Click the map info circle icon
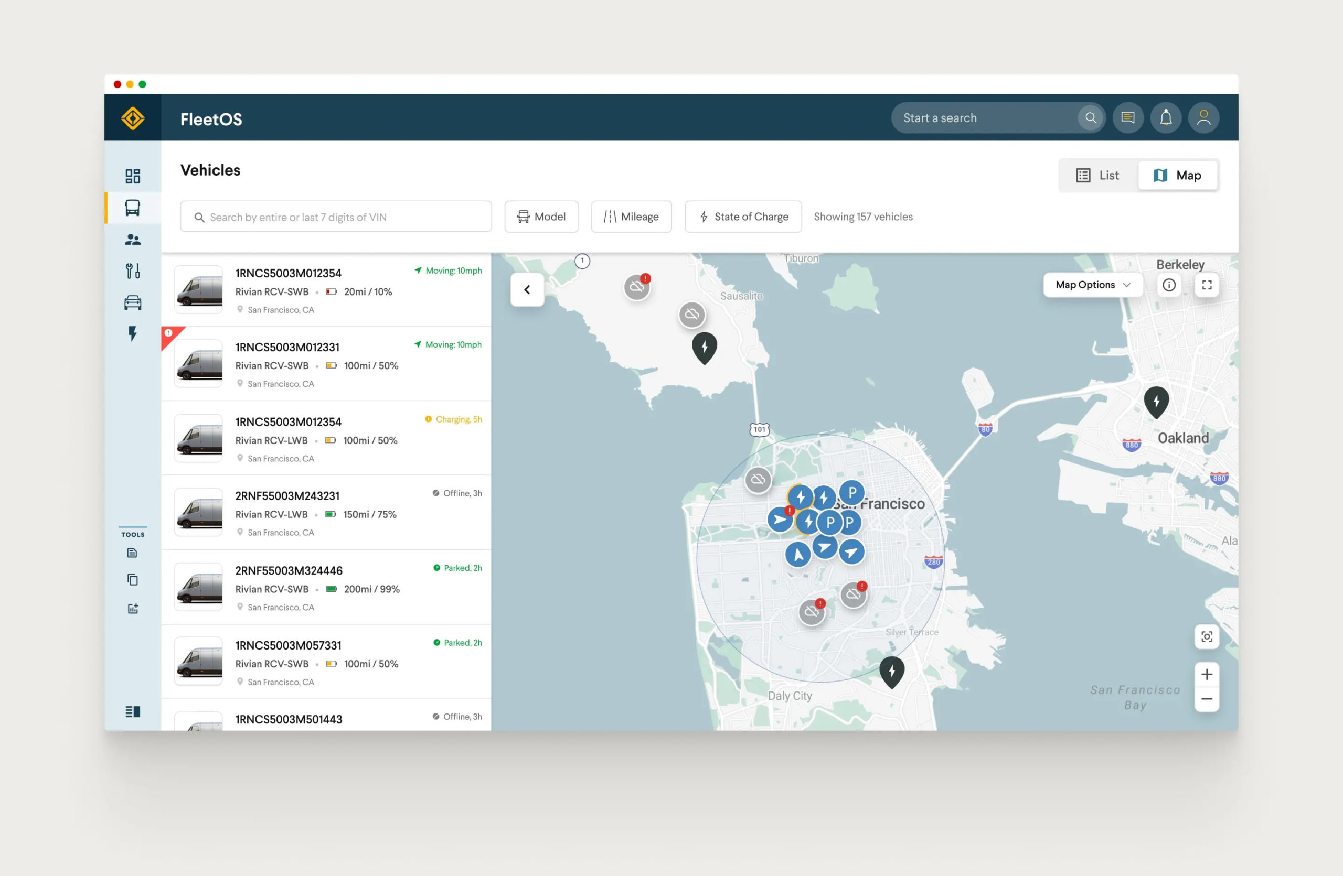This screenshot has height=876, width=1343. pos(1169,285)
